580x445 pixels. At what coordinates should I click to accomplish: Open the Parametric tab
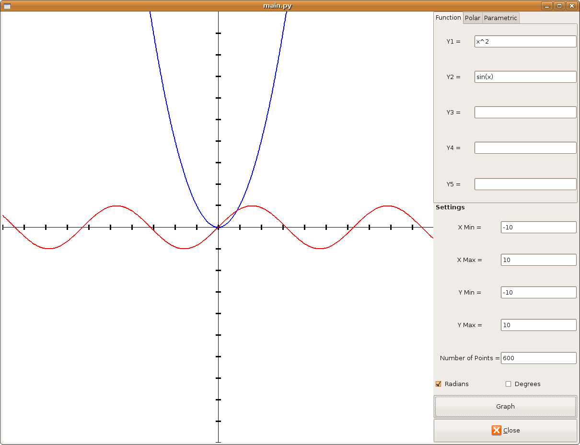(500, 18)
